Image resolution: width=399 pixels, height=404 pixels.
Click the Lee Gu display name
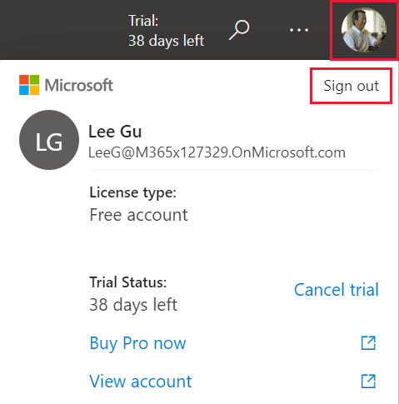[x=115, y=132]
